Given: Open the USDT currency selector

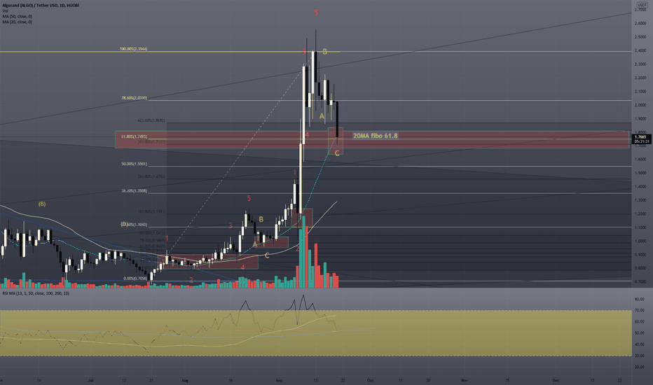Looking at the screenshot, I should 642,5.
